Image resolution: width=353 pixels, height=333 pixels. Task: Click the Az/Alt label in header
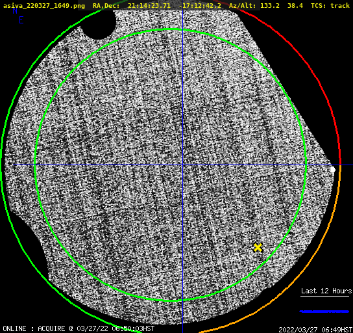click(243, 6)
